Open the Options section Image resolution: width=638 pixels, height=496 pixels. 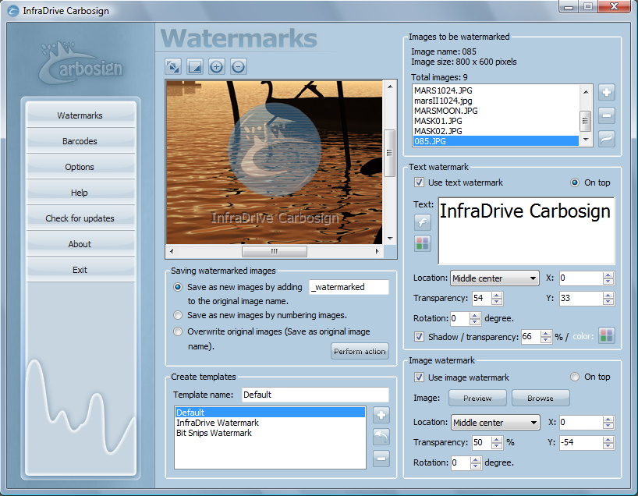pyautogui.click(x=80, y=166)
